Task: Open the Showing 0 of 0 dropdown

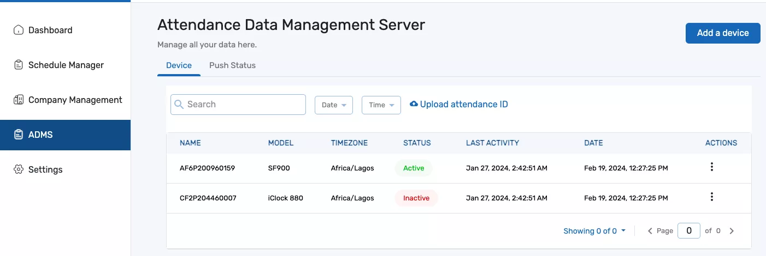Action: point(594,231)
